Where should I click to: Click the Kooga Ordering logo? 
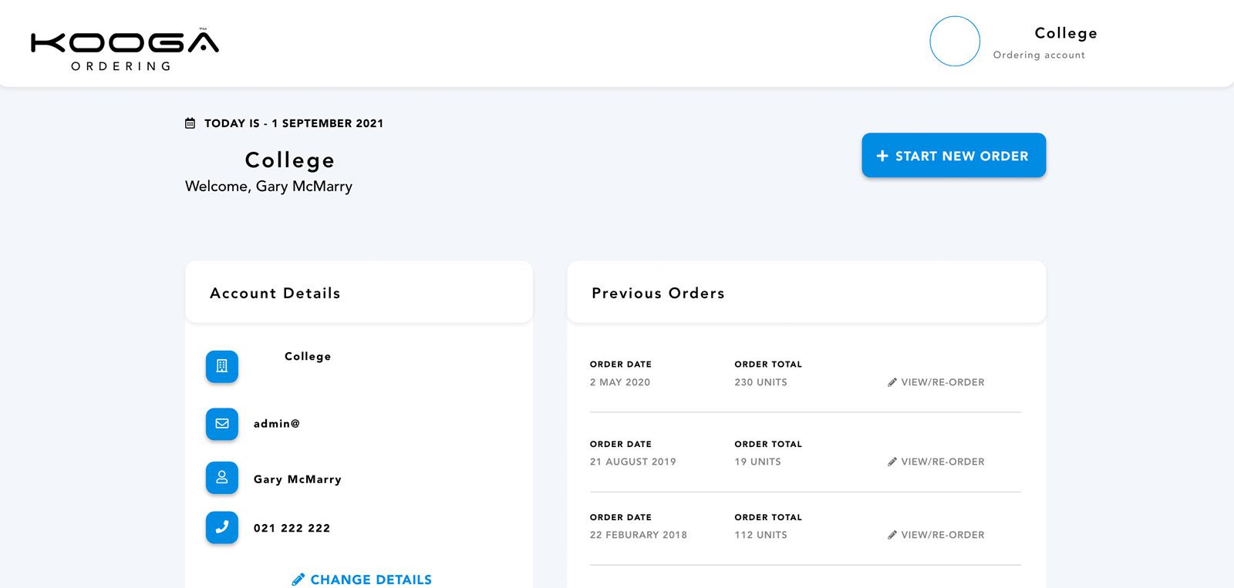[125, 50]
